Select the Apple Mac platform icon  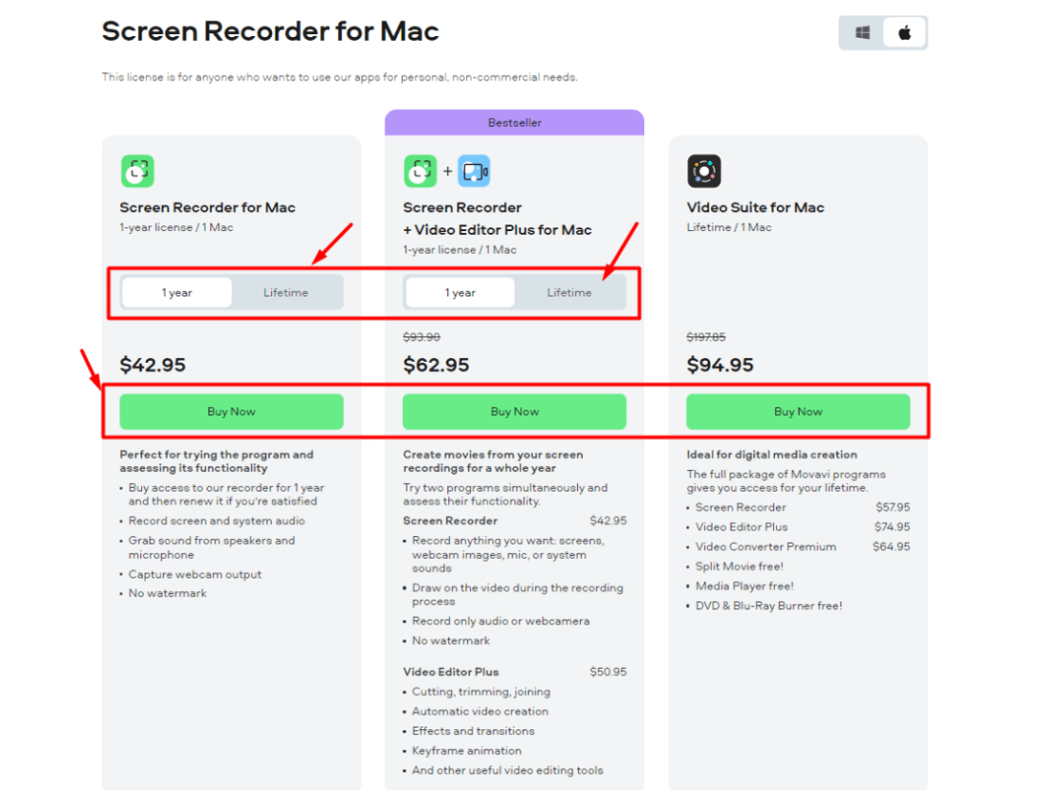[x=905, y=33]
